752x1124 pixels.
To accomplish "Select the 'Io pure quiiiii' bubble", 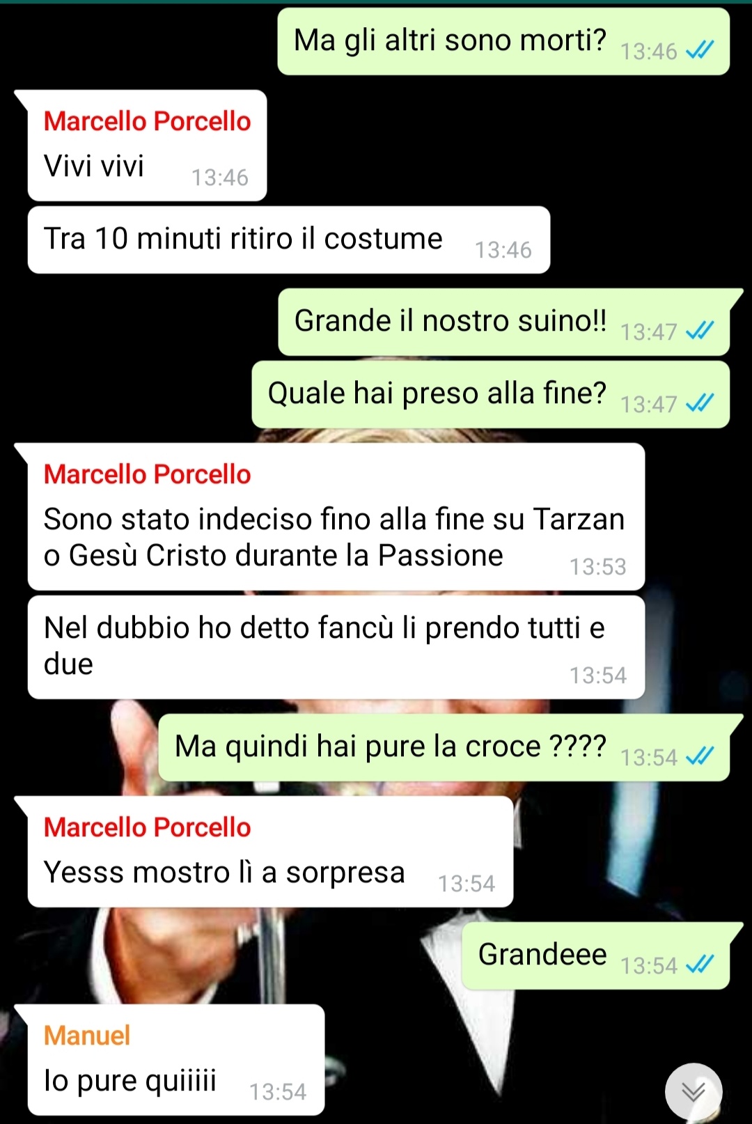I will (176, 1060).
